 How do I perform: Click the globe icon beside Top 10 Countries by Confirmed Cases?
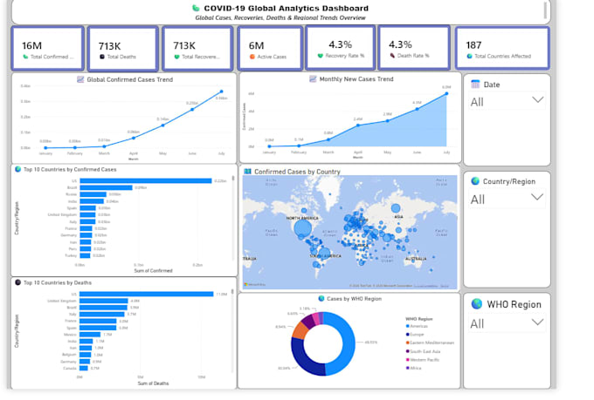(x=17, y=169)
